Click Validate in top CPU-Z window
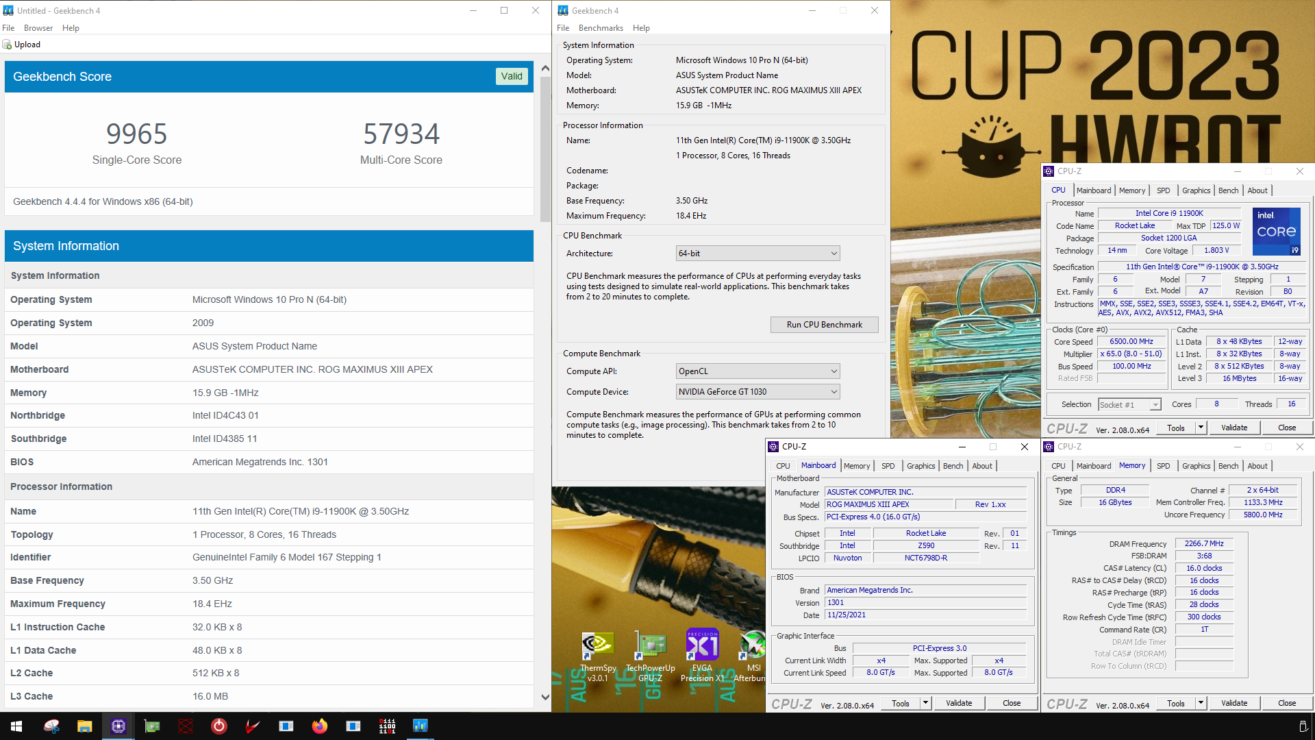 [1234, 428]
